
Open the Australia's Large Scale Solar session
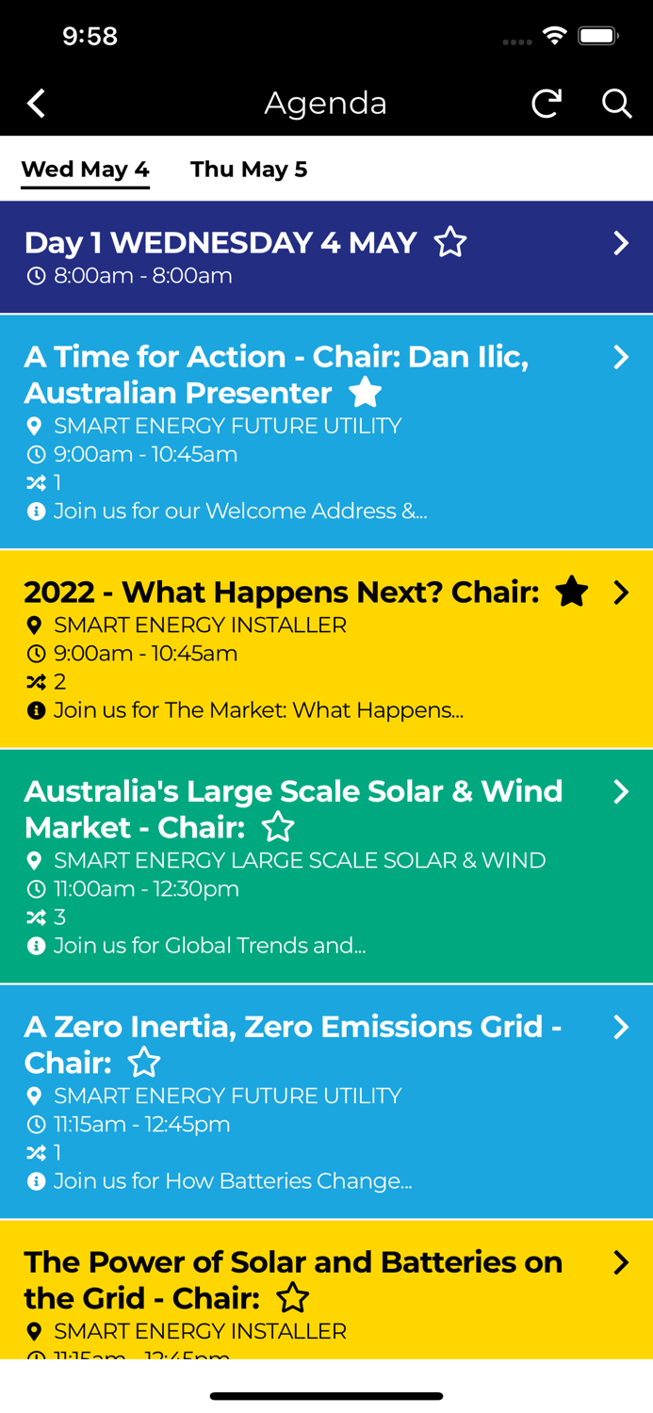tap(622, 792)
